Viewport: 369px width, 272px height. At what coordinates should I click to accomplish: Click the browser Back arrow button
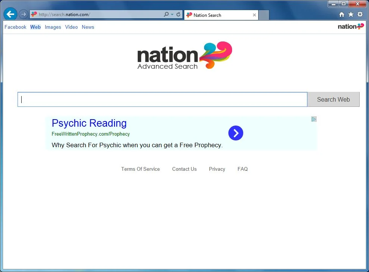[10, 14]
